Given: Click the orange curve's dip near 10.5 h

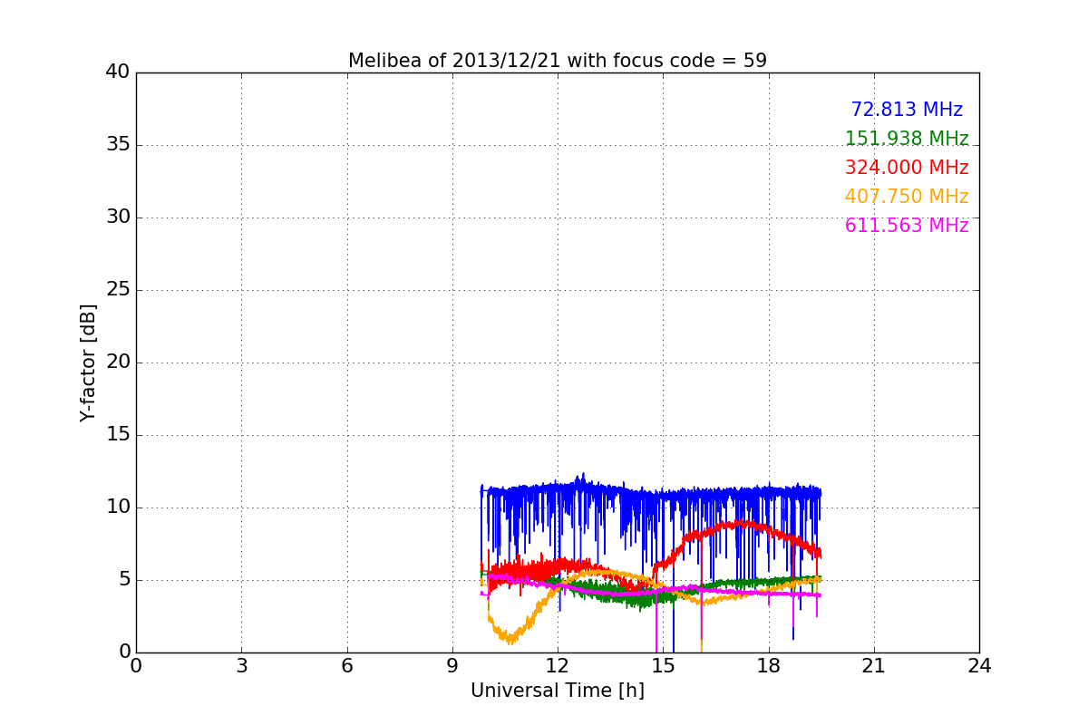Looking at the screenshot, I should click(511, 641).
